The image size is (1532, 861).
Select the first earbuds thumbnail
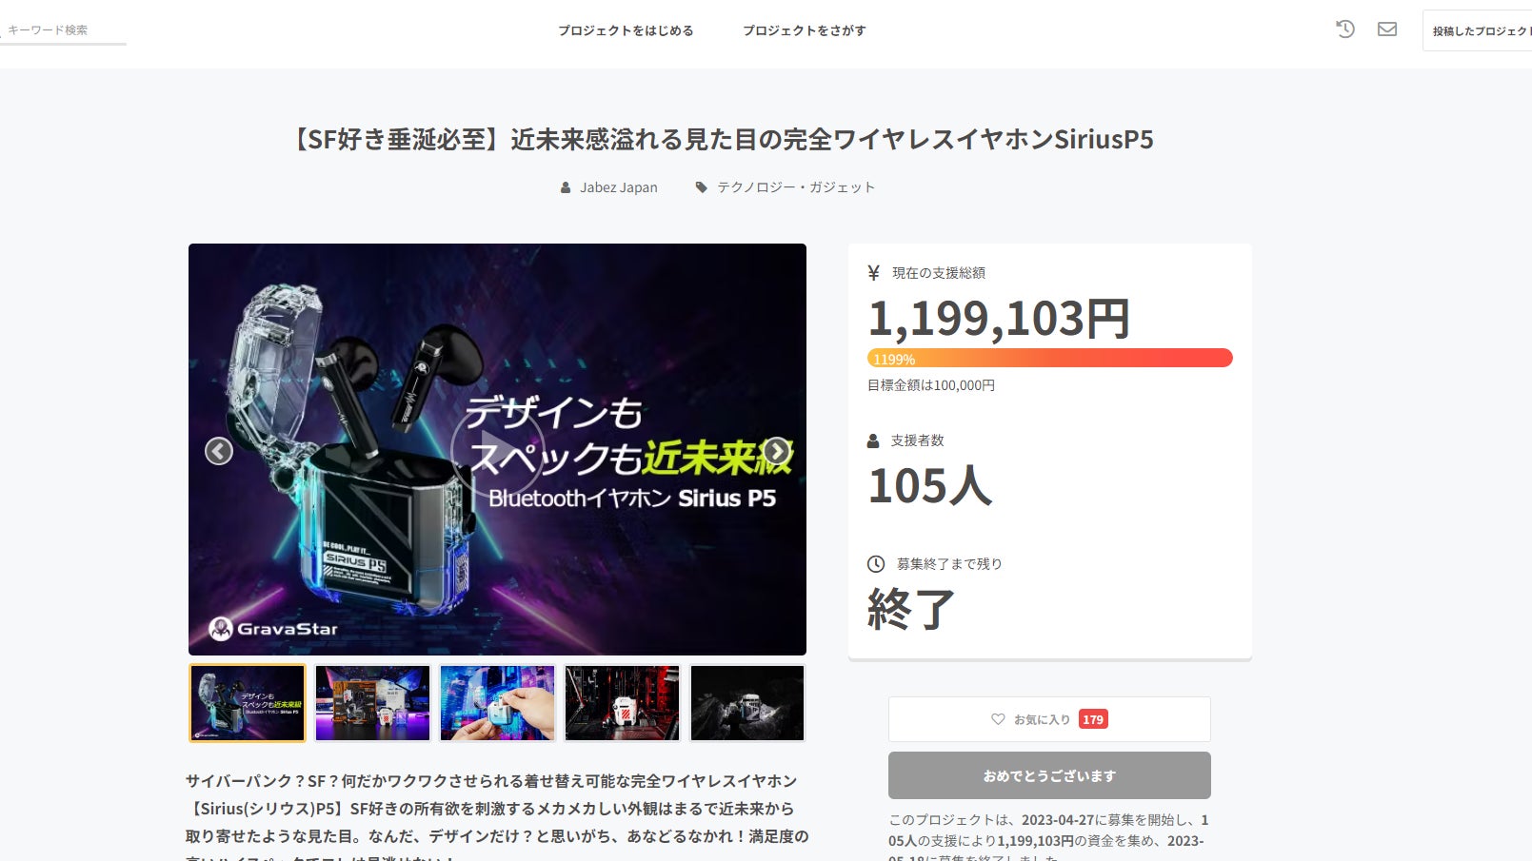point(248,703)
